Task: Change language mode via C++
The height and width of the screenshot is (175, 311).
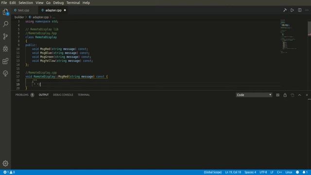Action: pos(279,172)
